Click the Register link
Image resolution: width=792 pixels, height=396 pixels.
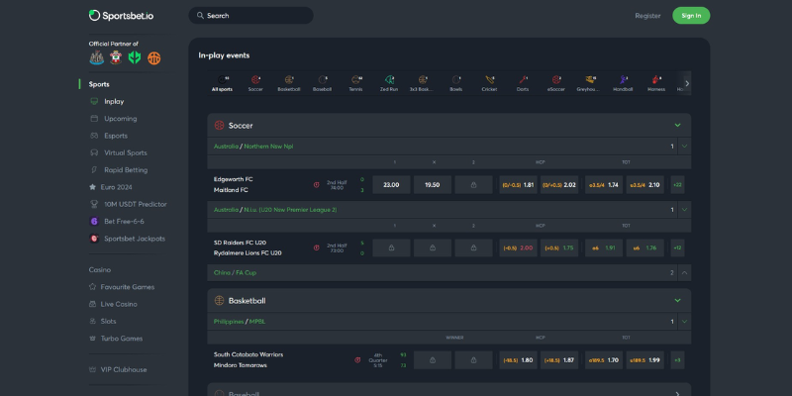pos(647,16)
